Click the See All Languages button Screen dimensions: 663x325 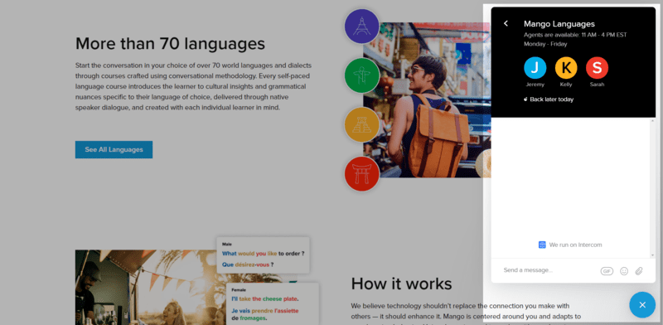114,149
